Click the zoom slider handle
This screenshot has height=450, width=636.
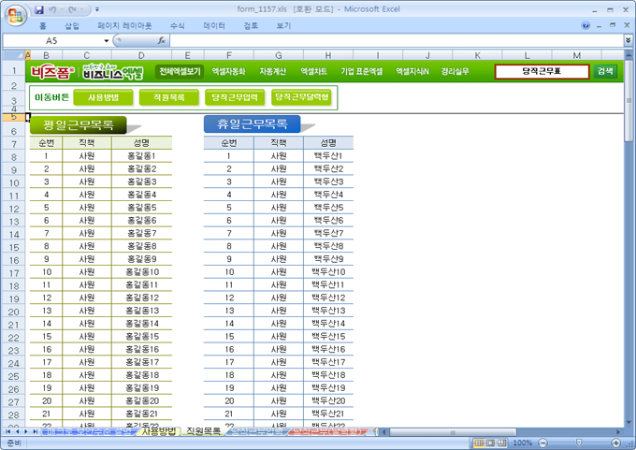tap(578, 443)
